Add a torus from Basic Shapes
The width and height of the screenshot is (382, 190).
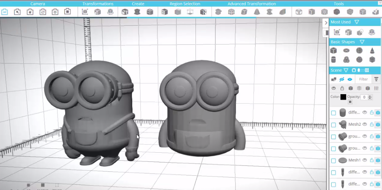point(346,50)
